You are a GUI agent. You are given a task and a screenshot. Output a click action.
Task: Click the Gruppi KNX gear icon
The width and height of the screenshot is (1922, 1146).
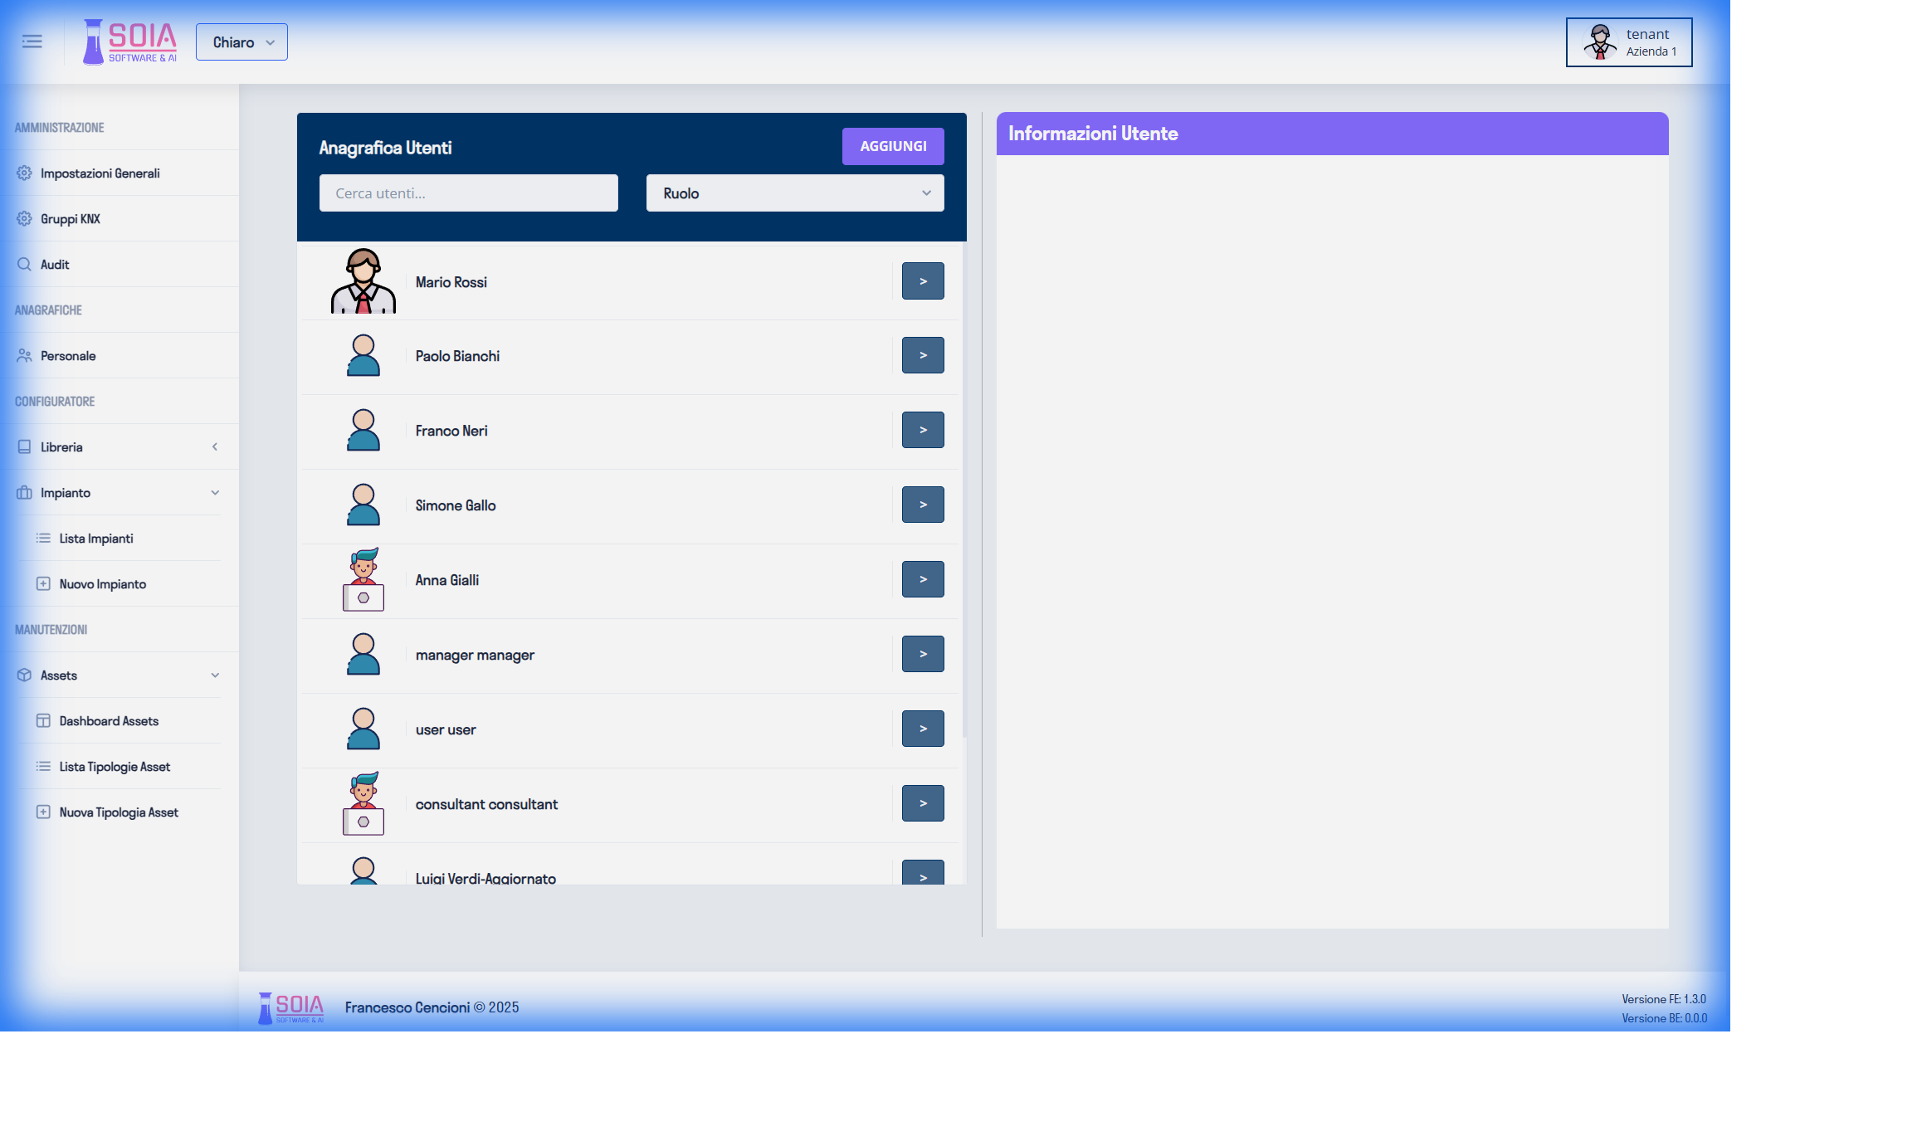point(24,219)
